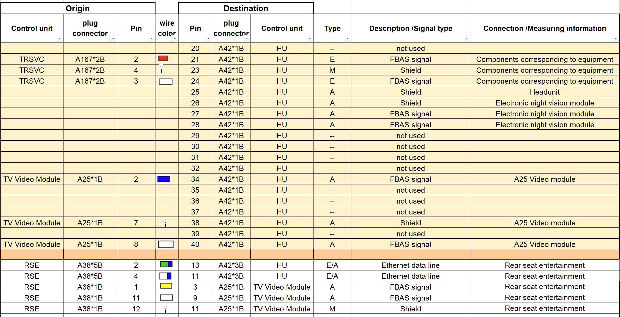
Task: Select the yellow wire swatch in RSE pin 1 row
Action: point(166,286)
